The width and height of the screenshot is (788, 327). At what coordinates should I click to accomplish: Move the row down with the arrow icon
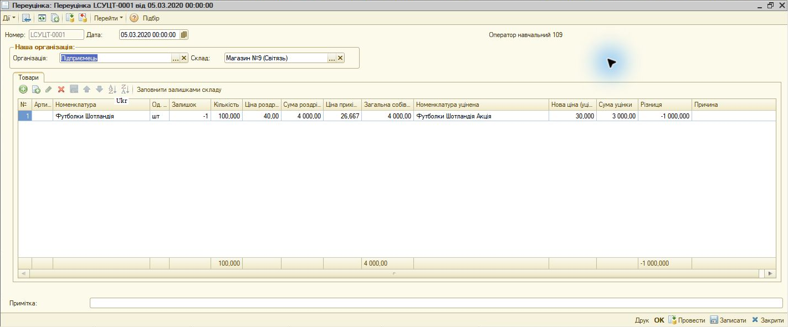[x=99, y=89]
